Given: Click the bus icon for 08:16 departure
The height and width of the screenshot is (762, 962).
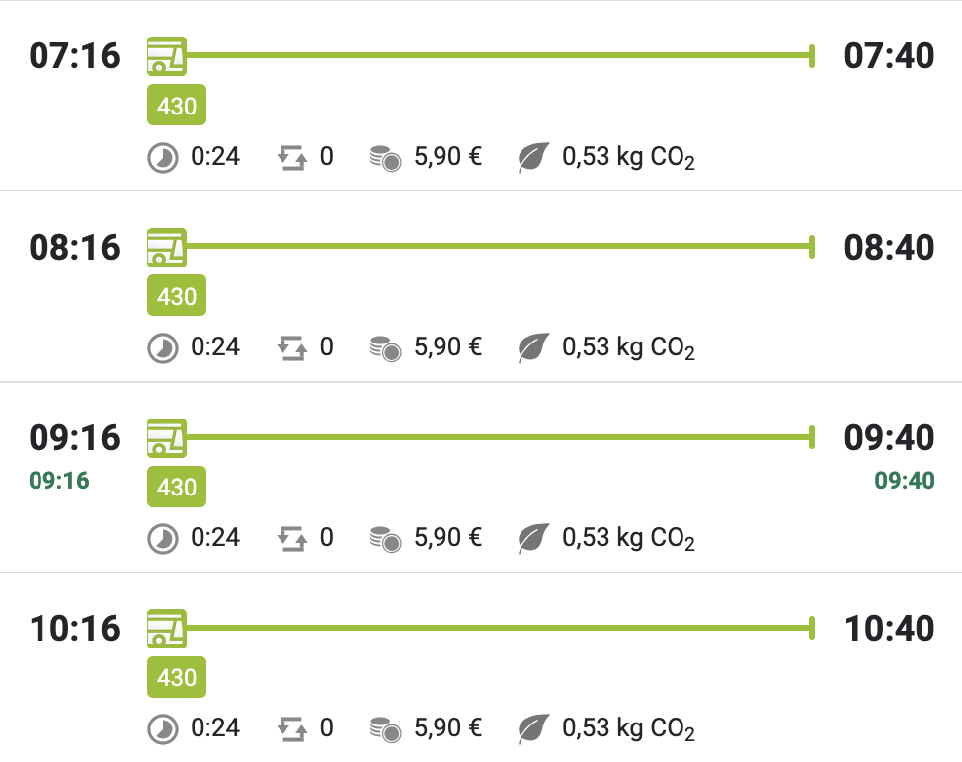Looking at the screenshot, I should point(167,247).
